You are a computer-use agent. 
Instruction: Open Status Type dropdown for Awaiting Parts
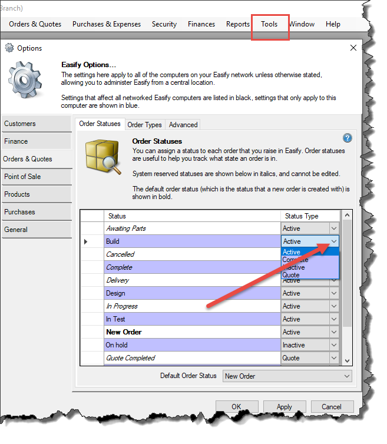click(x=334, y=228)
